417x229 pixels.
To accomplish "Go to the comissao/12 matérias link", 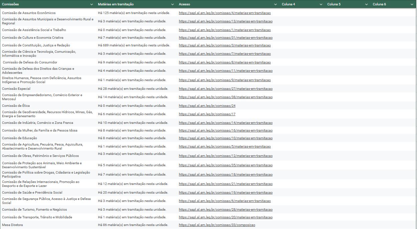I will 226,156.
